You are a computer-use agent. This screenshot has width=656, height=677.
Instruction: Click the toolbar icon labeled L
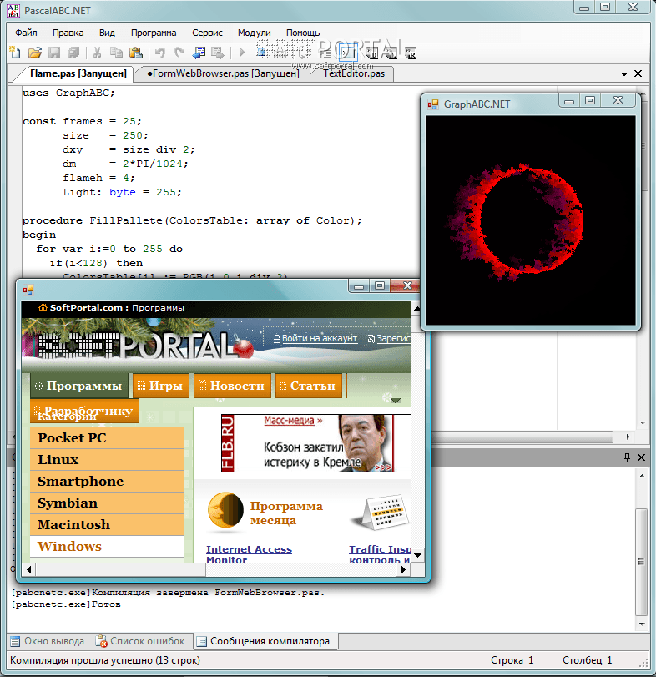[x=391, y=53]
